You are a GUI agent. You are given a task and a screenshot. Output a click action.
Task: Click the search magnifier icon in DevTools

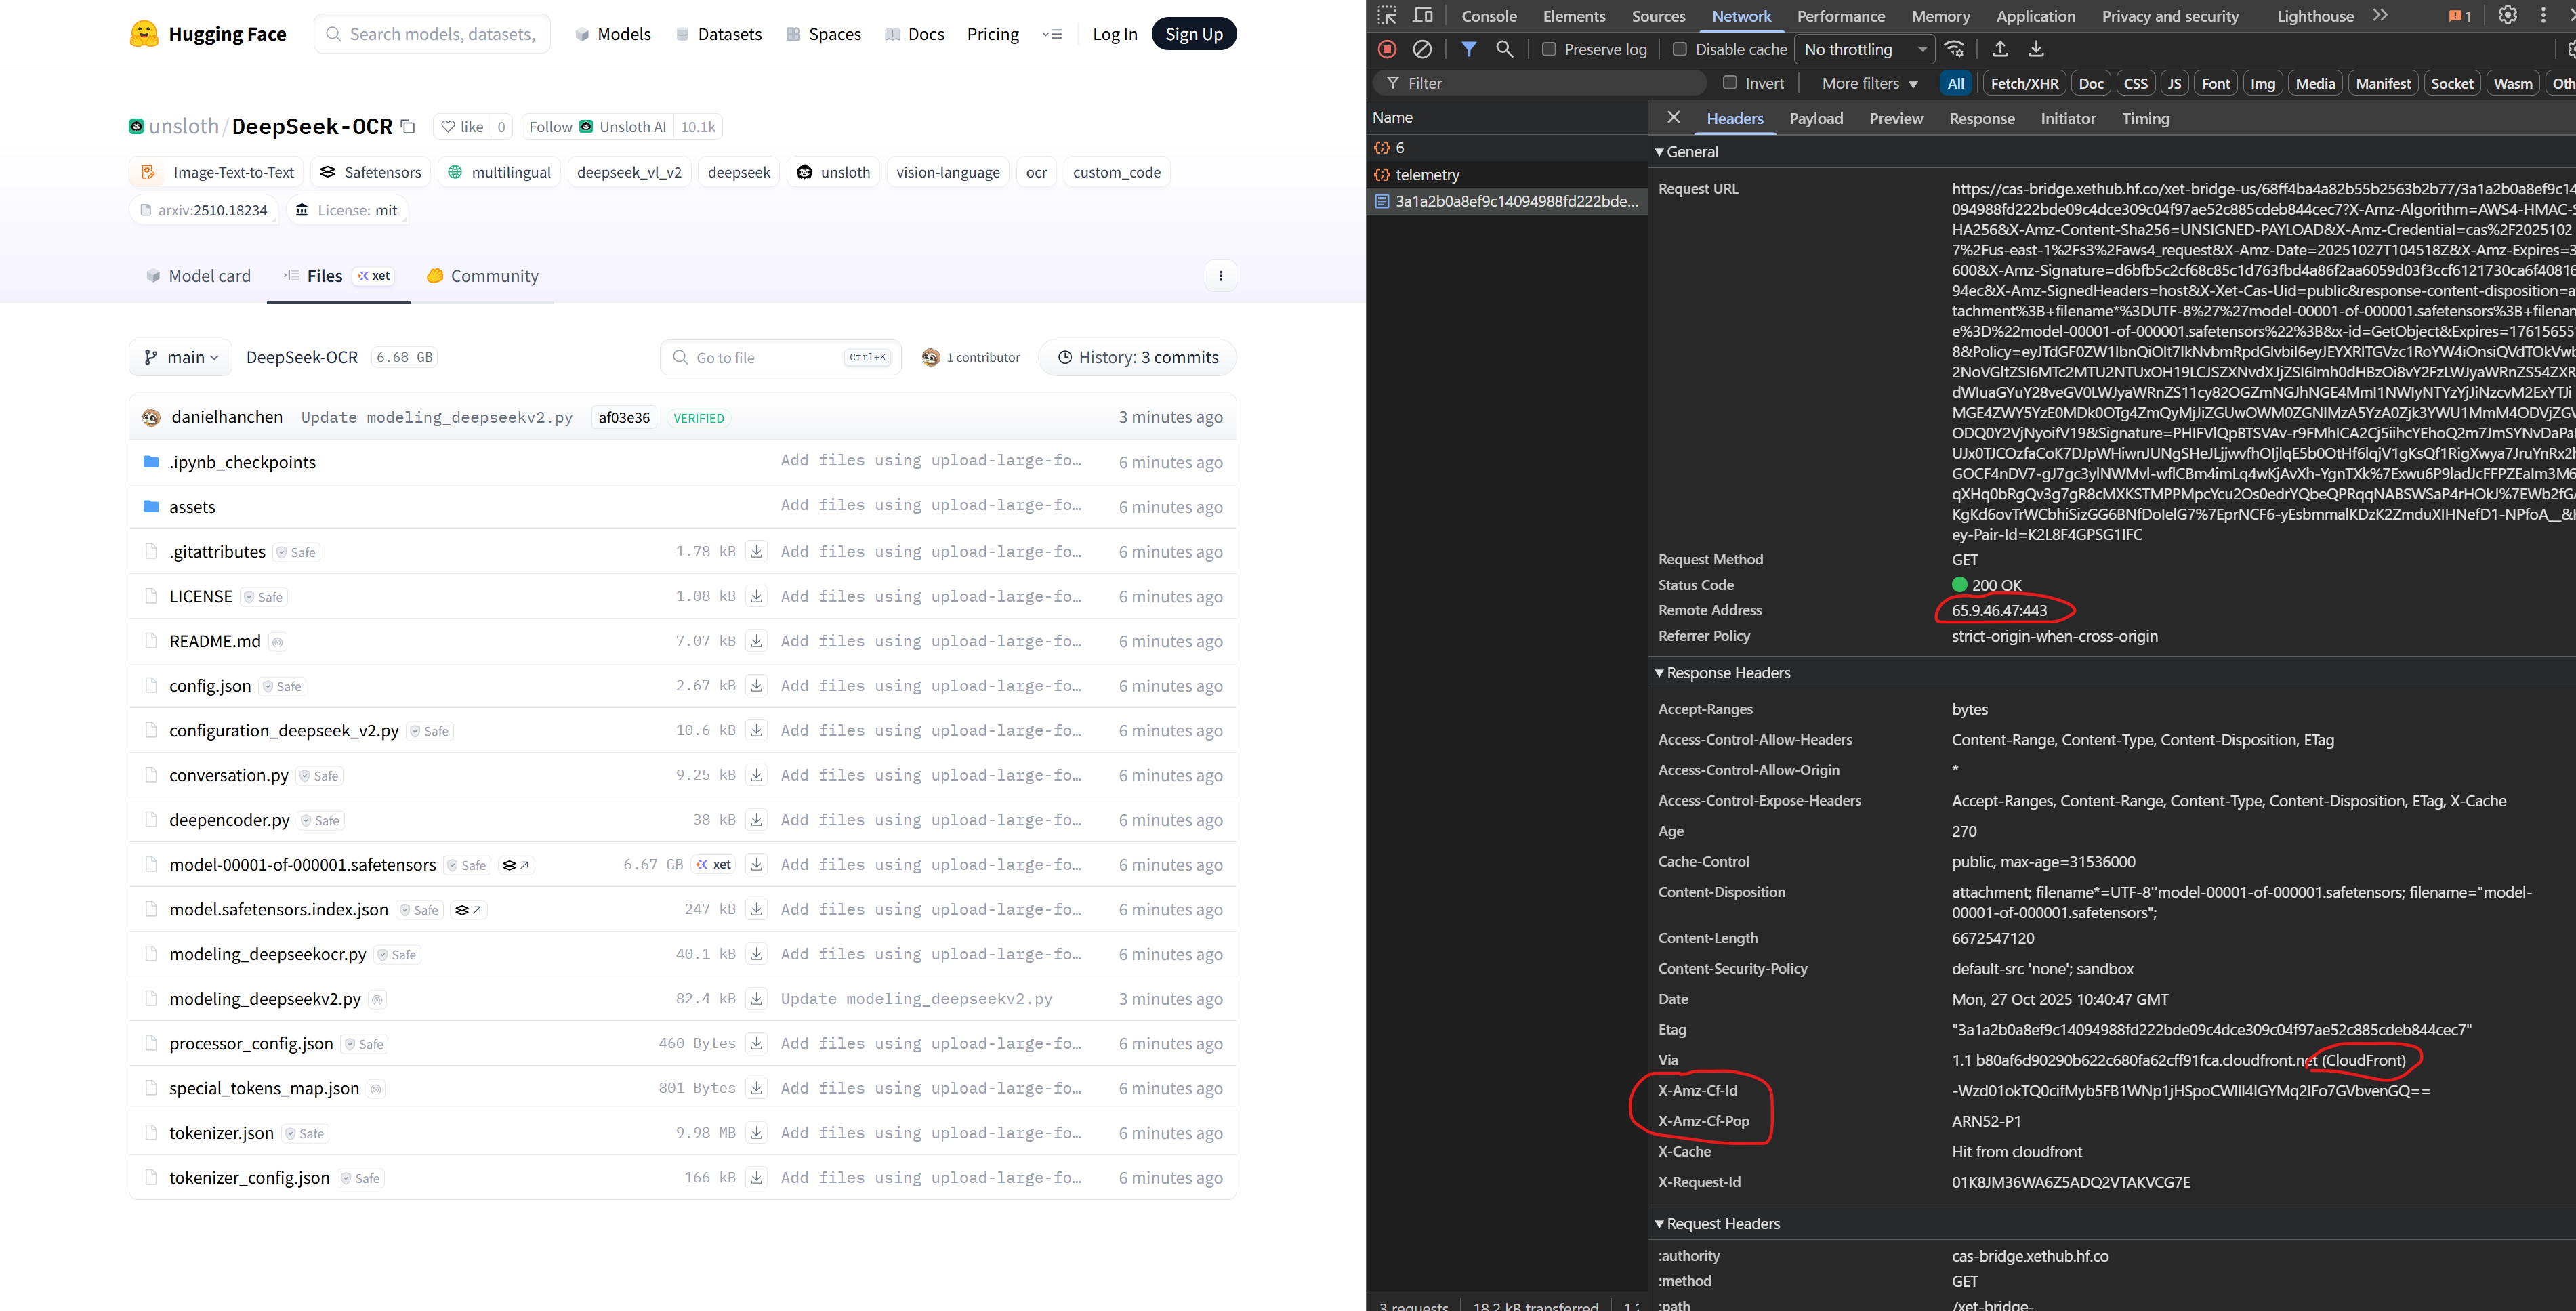(1504, 49)
